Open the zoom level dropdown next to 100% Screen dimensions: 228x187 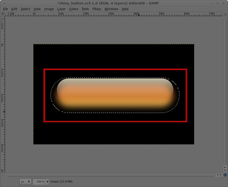(x=47, y=181)
